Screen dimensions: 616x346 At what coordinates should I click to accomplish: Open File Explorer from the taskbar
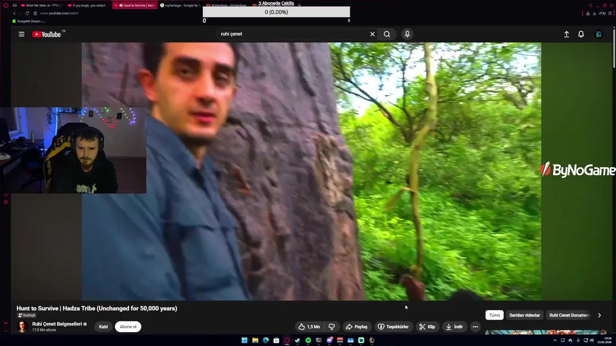(x=255, y=340)
